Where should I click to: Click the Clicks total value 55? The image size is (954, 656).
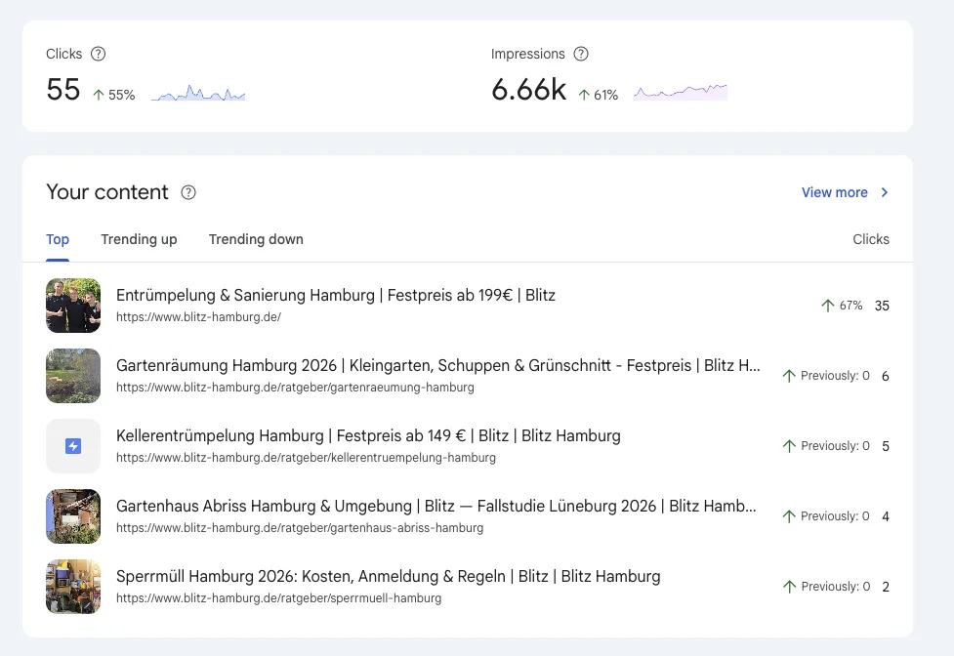63,90
